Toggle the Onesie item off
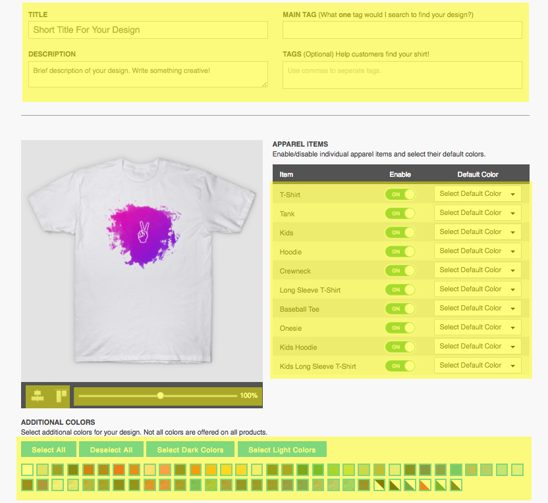The height and width of the screenshot is (503, 548). tap(400, 327)
